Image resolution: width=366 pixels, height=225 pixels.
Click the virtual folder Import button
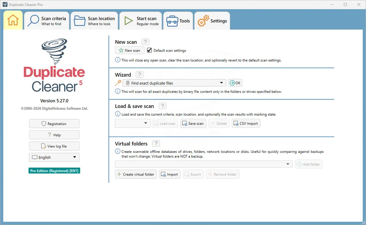click(x=170, y=174)
